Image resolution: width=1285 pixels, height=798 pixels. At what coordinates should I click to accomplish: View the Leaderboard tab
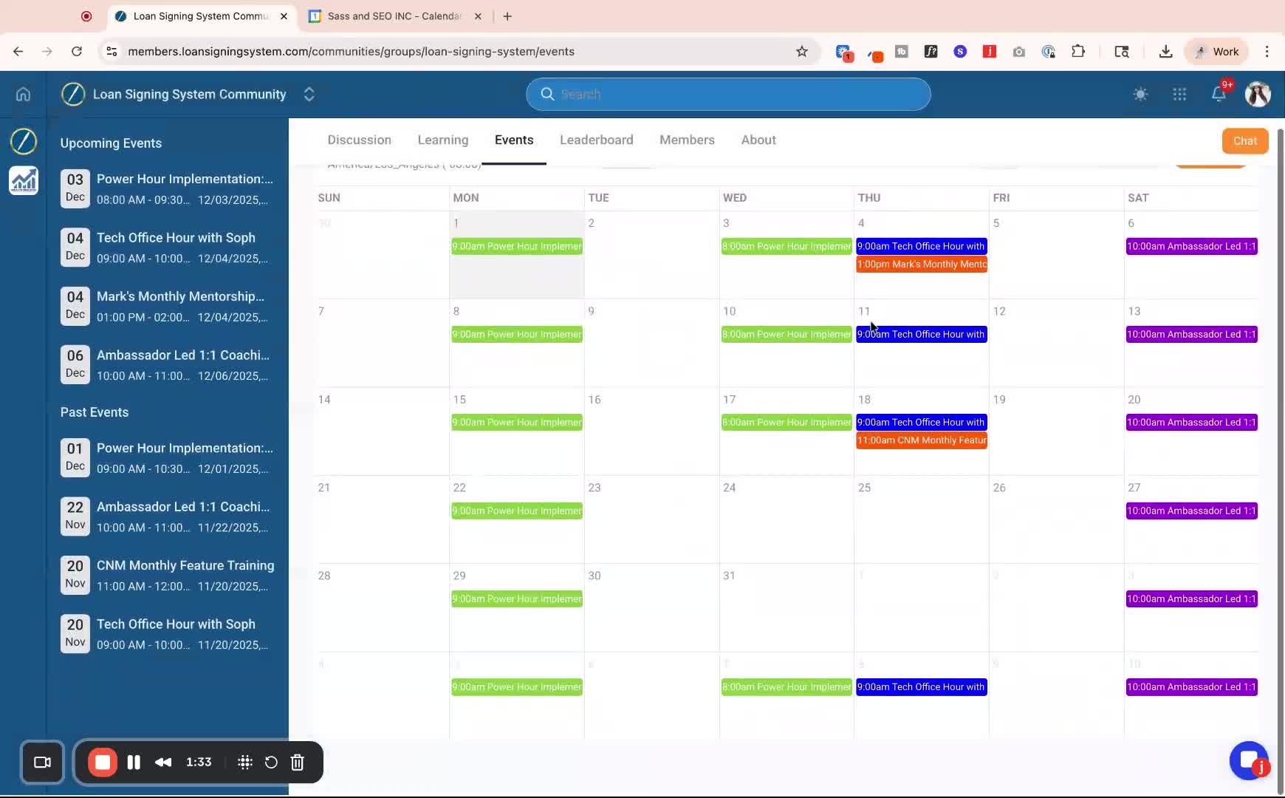tap(597, 140)
